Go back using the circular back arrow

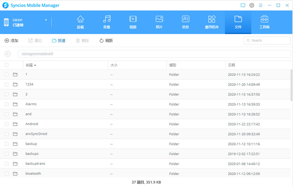click(x=8, y=54)
